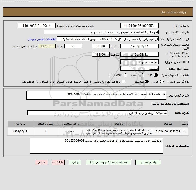Click the شرح کلی نیاز description textbox
This screenshot has width=196, height=190.
(96, 95)
